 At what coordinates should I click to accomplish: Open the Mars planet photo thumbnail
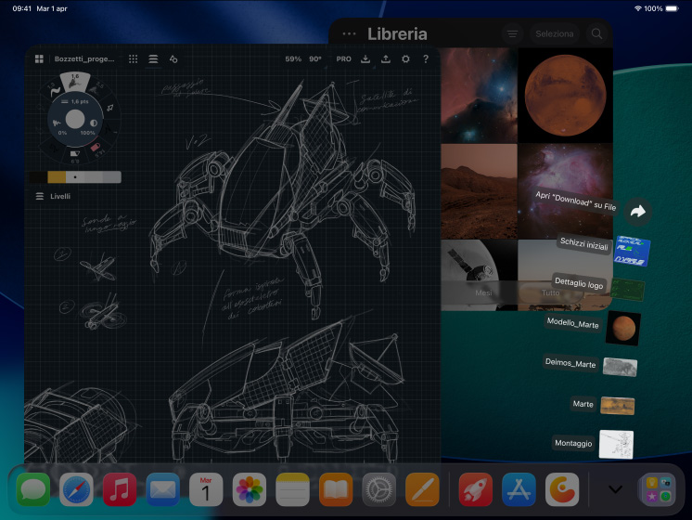tap(565, 93)
